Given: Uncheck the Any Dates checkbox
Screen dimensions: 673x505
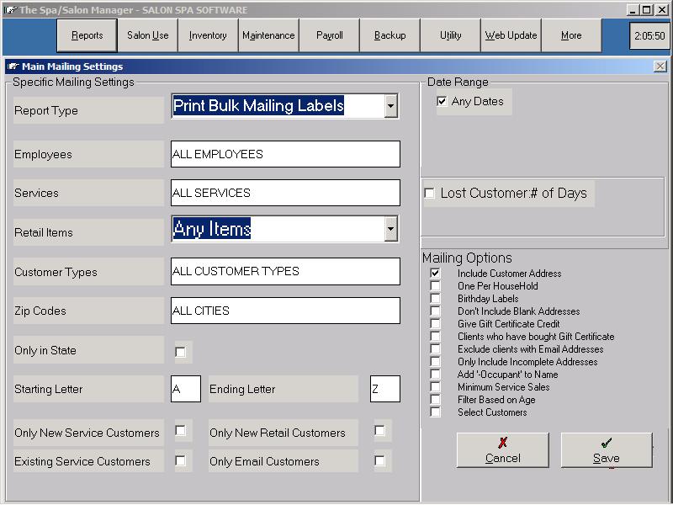Looking at the screenshot, I should (x=442, y=102).
